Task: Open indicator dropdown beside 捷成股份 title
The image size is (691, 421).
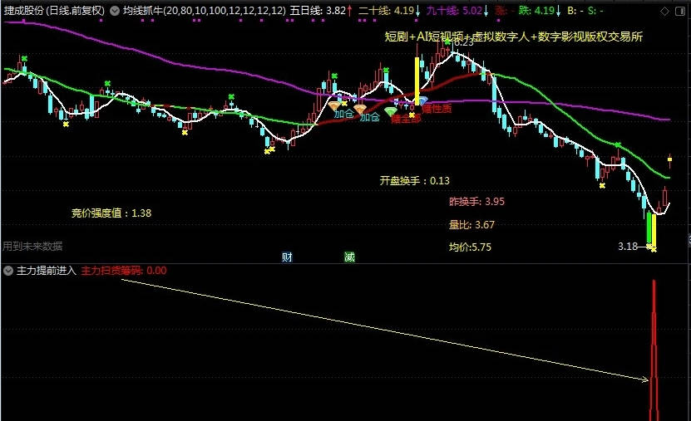Action: pos(114,11)
